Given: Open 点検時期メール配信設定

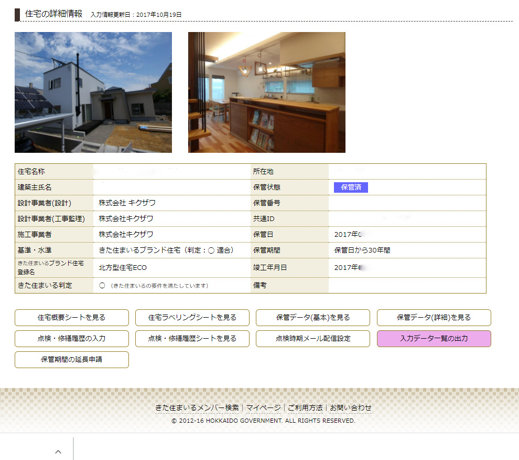Looking at the screenshot, I should [313, 339].
